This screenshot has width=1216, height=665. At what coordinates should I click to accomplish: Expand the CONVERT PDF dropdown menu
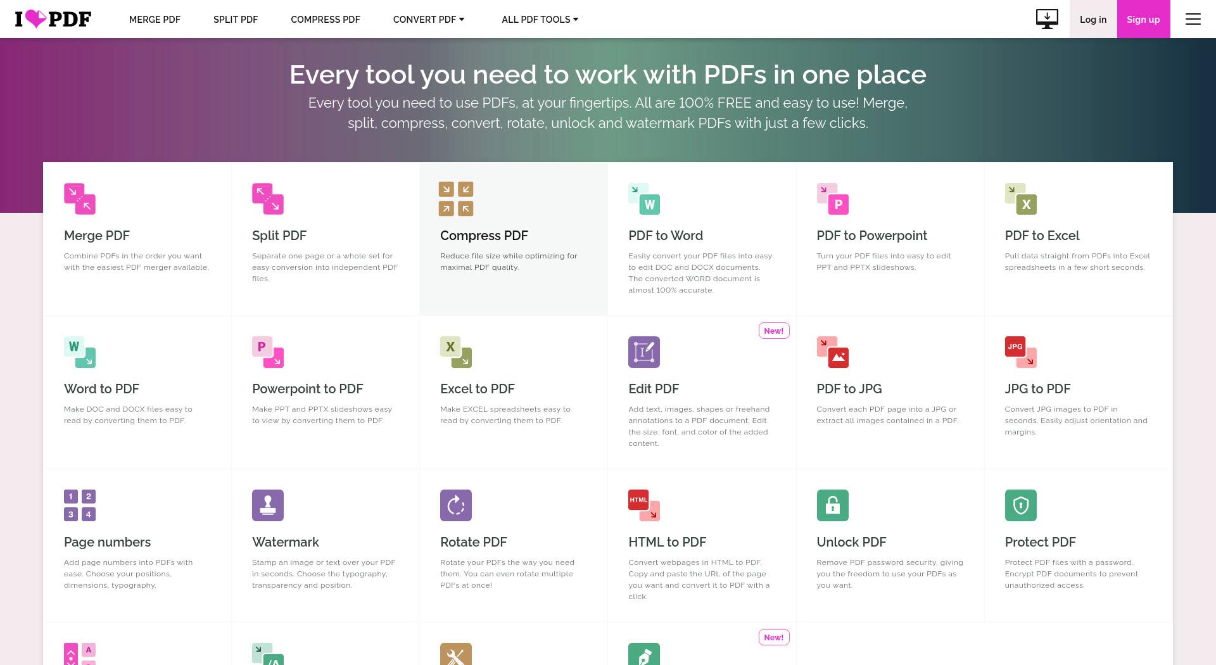(429, 20)
